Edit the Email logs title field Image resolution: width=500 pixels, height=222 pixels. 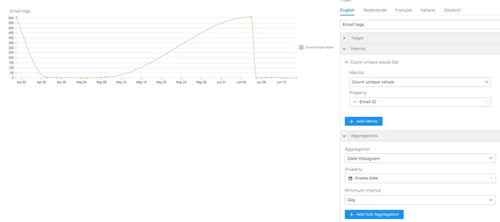click(x=420, y=25)
